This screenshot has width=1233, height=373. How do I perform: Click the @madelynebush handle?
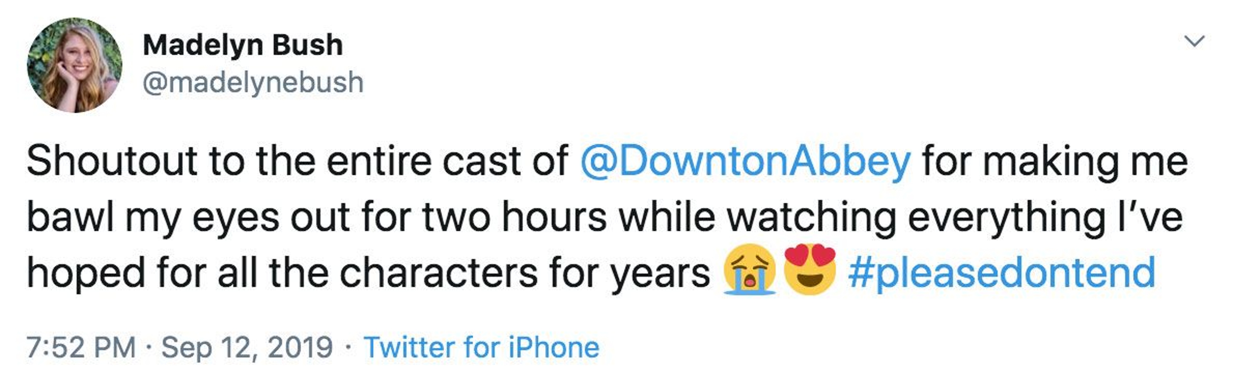pyautogui.click(x=253, y=82)
